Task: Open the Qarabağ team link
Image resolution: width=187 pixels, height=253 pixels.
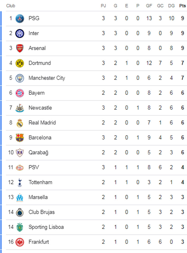Action: point(38,153)
